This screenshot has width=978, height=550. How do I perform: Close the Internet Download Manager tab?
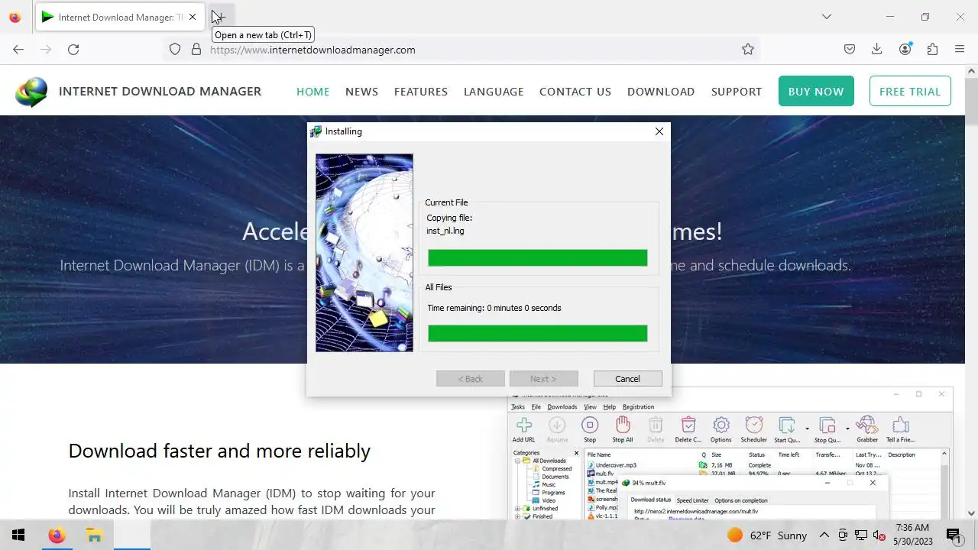coord(193,17)
